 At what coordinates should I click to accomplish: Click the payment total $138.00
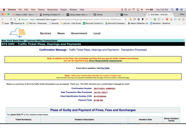tap(98, 100)
